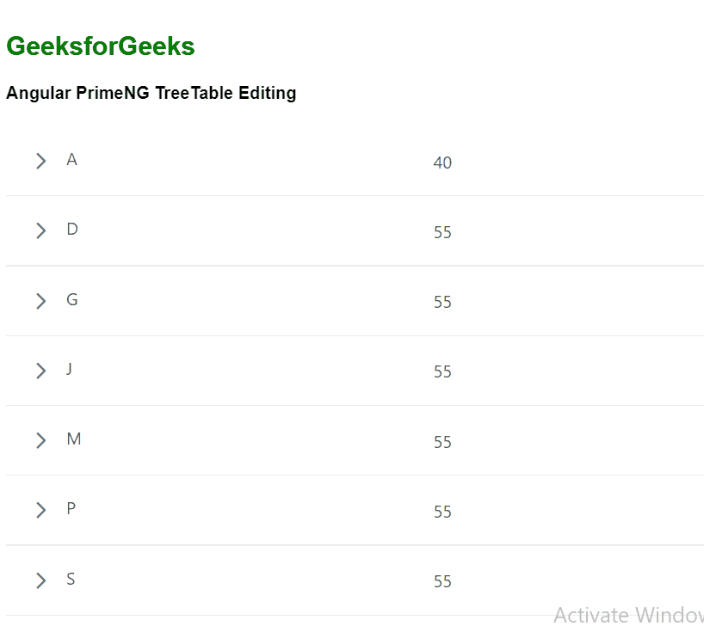Expand row P chevron
The height and width of the screenshot is (626, 704).
(40, 510)
